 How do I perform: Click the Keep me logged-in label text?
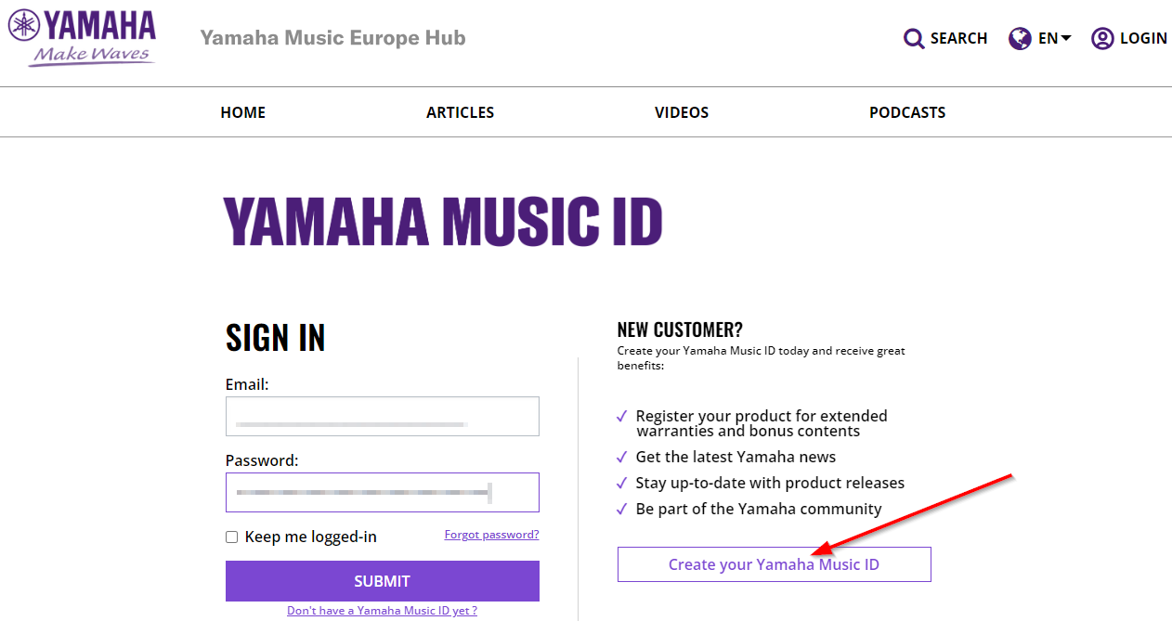(311, 537)
